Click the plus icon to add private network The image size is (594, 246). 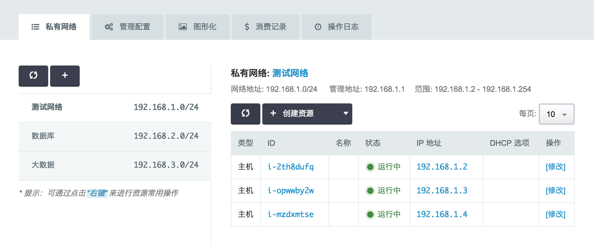(65, 76)
